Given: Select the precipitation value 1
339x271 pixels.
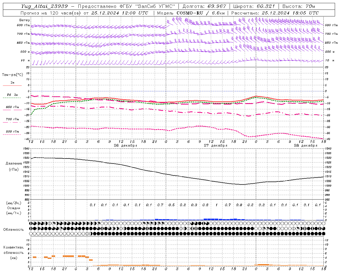Looking at the screenshot, I should tap(217, 205).
